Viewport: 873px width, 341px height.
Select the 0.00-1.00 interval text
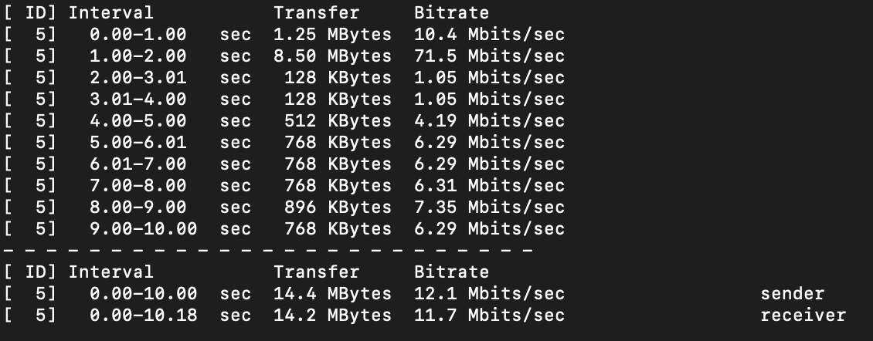pos(138,35)
